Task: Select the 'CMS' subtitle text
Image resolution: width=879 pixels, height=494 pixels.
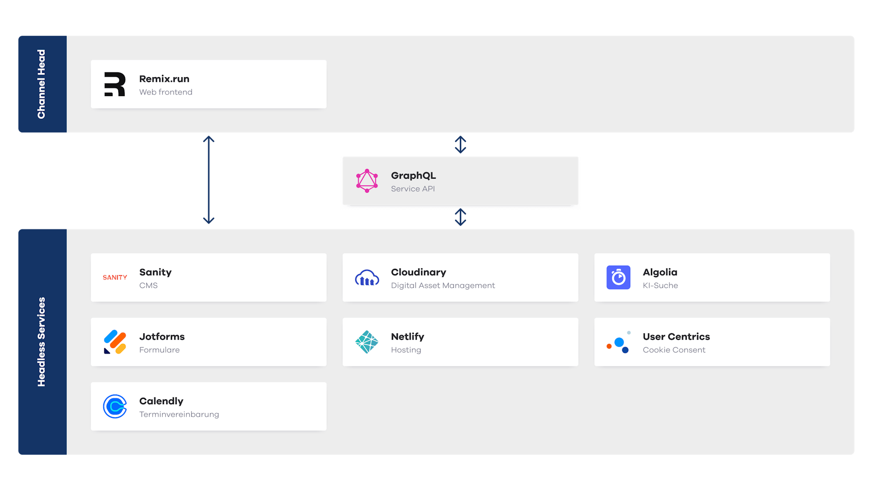Action: click(148, 285)
